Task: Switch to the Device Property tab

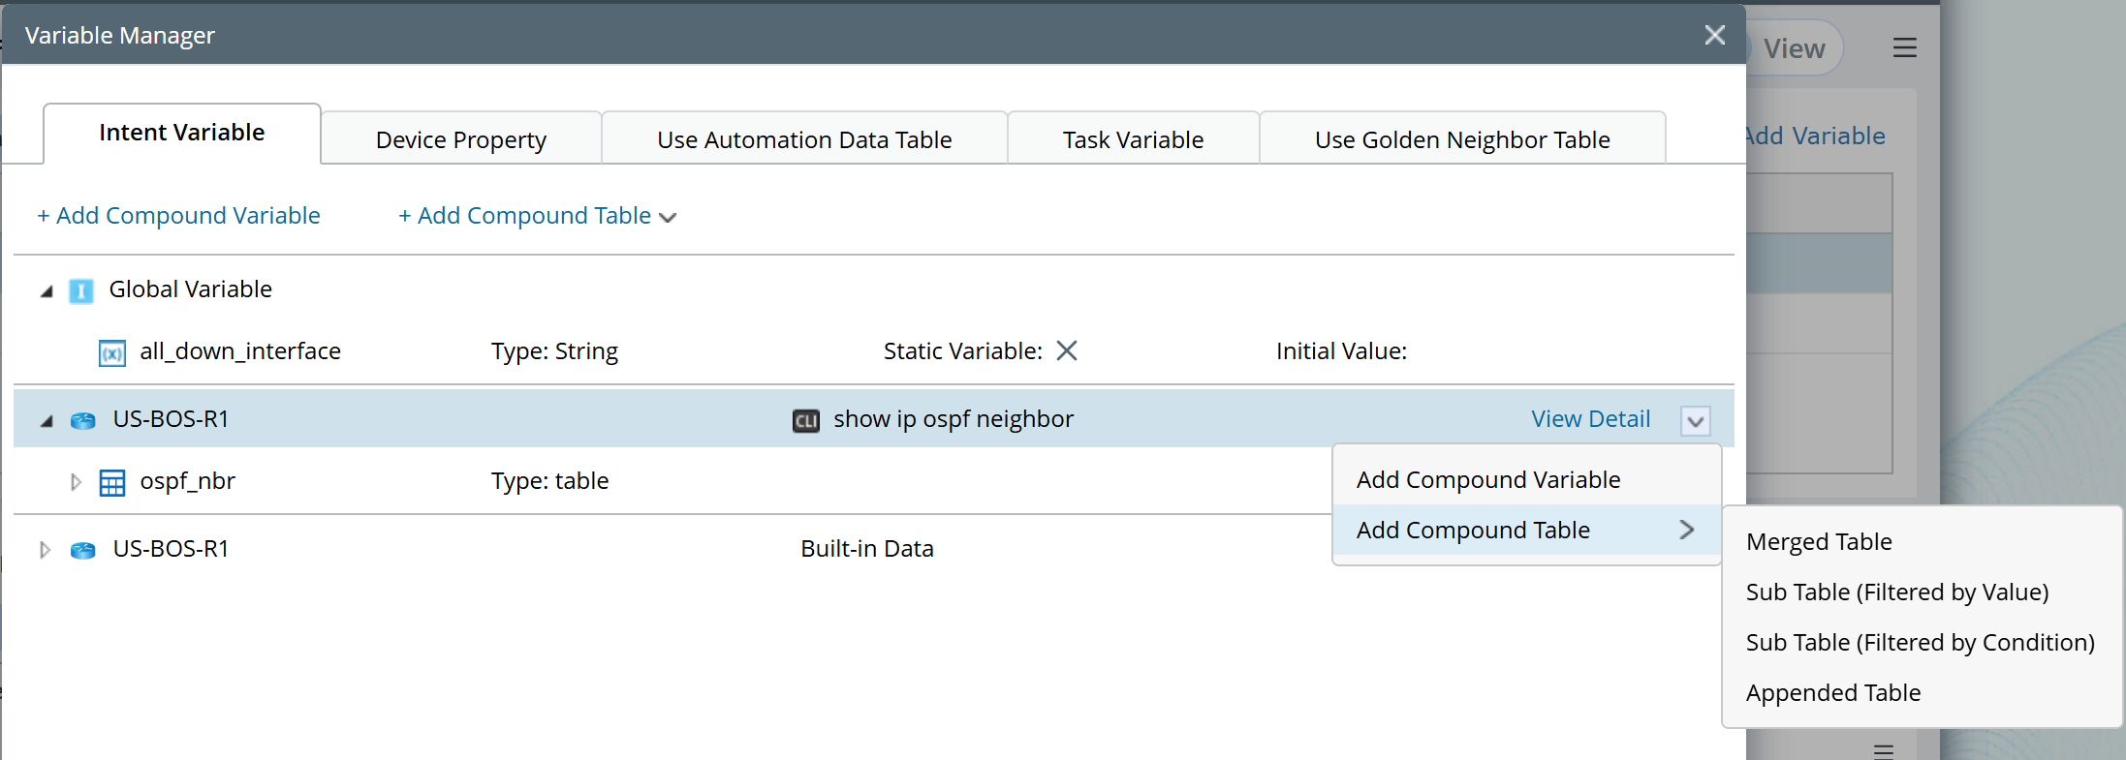Action: click(461, 140)
